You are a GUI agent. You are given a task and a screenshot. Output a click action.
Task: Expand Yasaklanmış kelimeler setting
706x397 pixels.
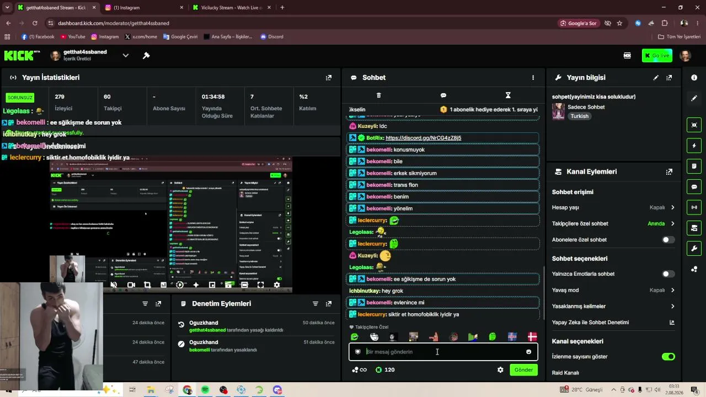point(672,306)
